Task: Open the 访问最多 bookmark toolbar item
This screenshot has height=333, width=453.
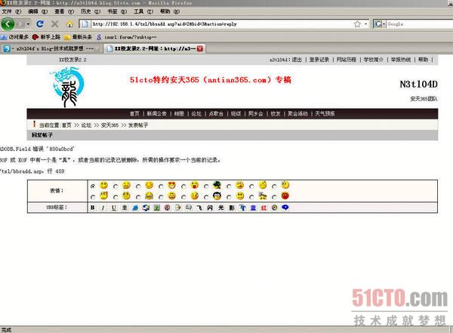Action: click(x=15, y=37)
